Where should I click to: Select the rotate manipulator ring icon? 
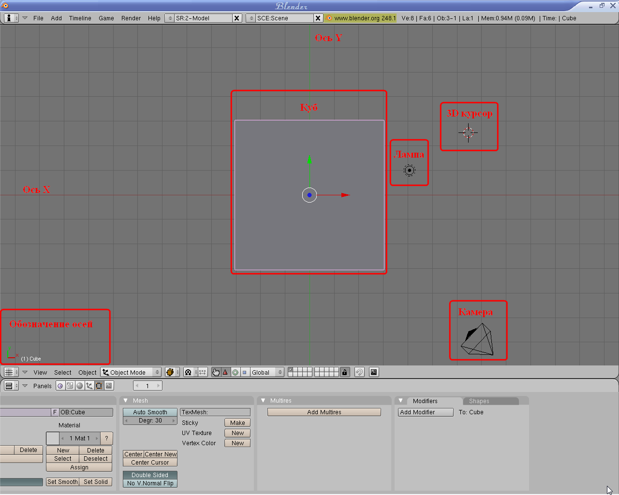tap(235, 372)
